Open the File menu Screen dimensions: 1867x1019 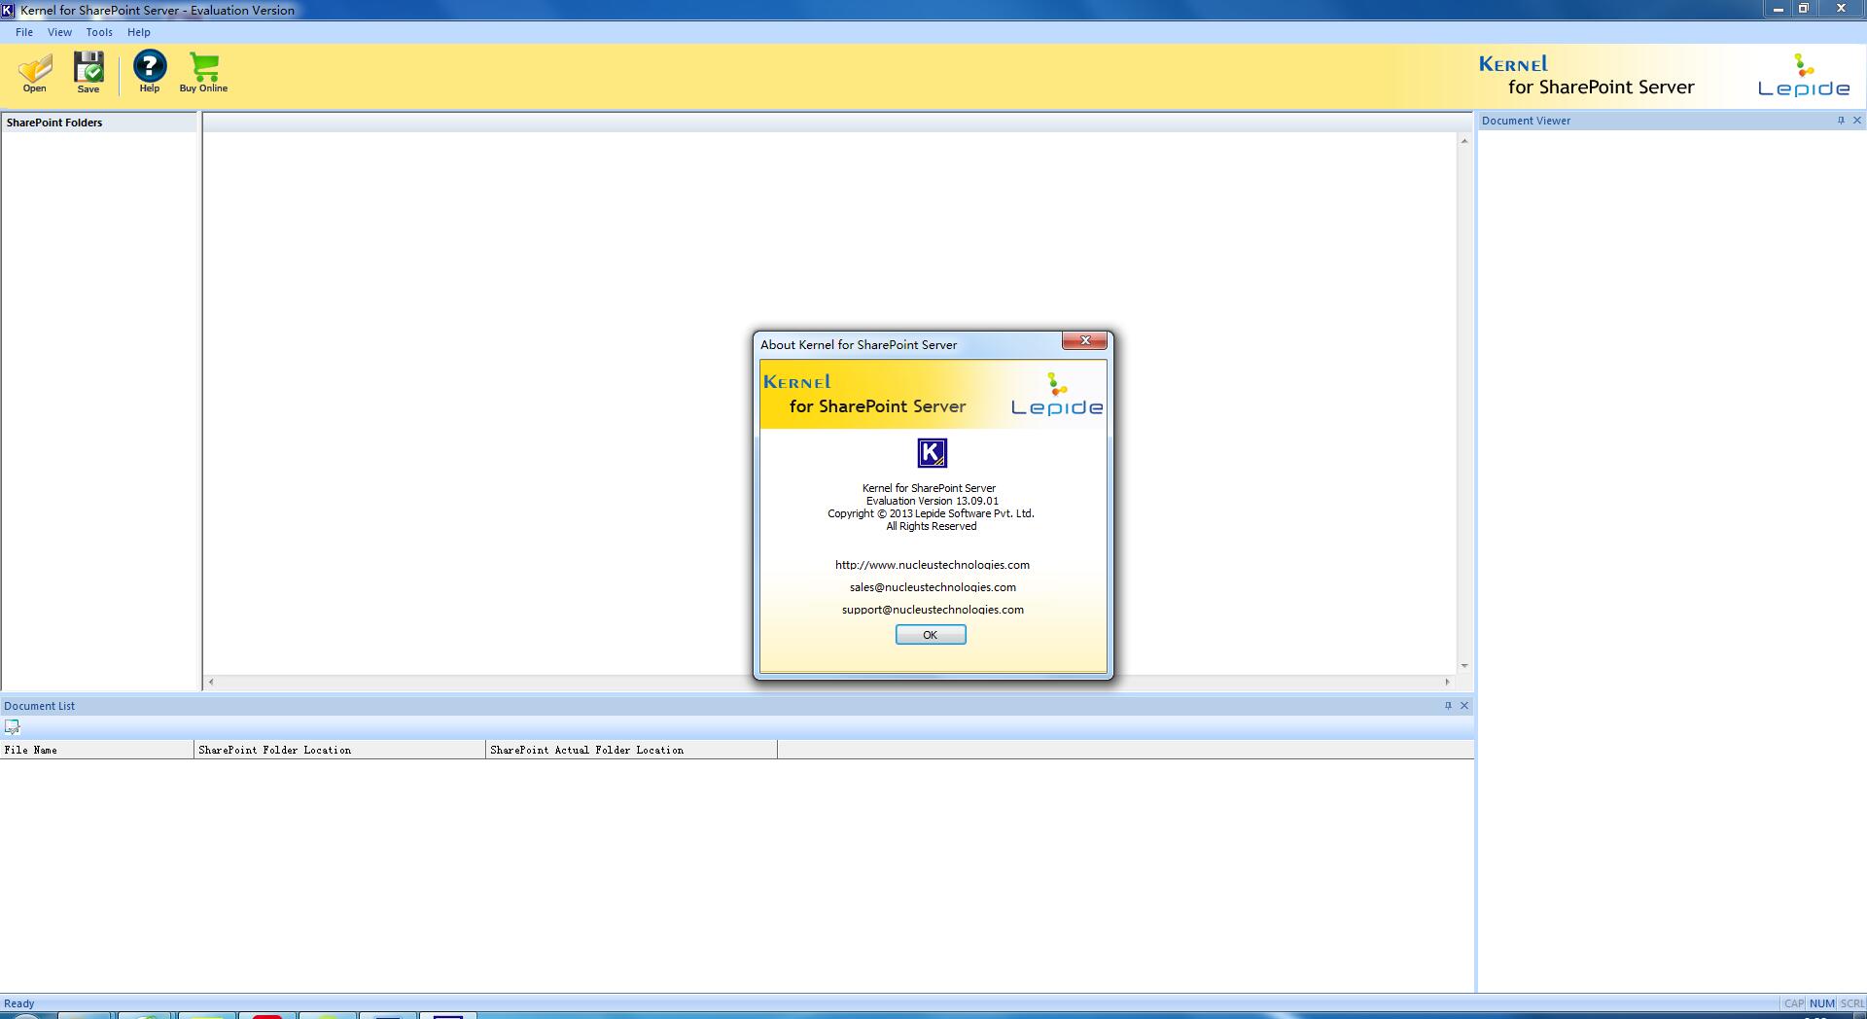click(x=24, y=32)
